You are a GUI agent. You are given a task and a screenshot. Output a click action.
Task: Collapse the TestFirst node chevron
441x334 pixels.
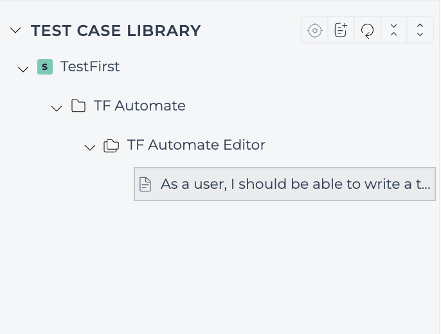(x=23, y=69)
